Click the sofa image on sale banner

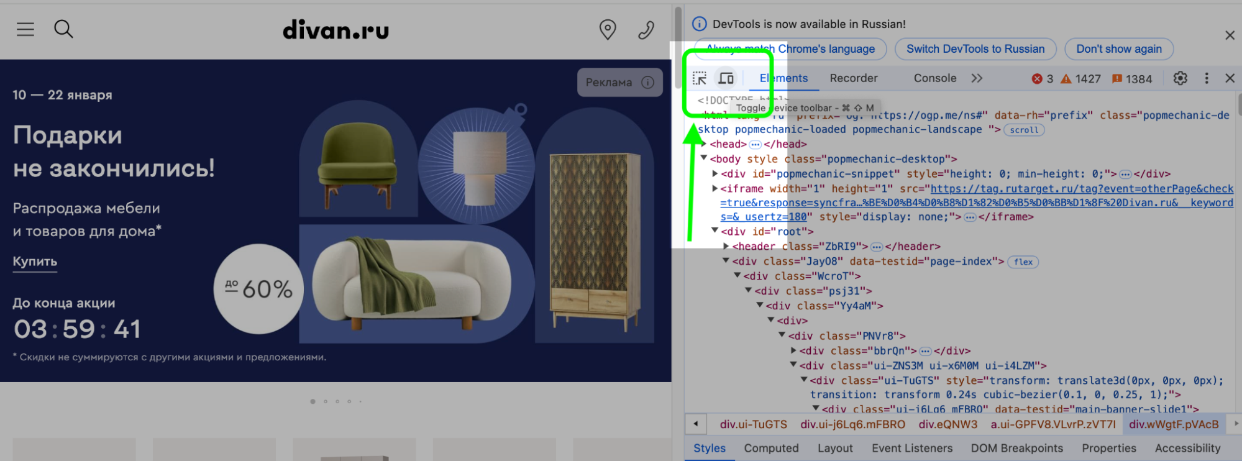click(x=413, y=283)
